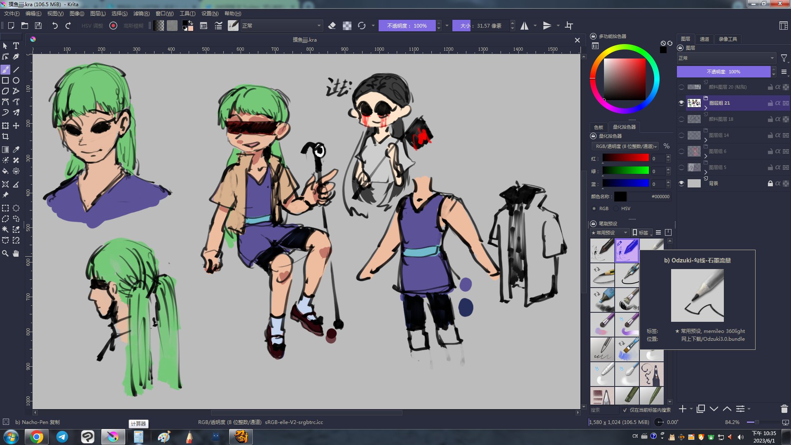Screen dimensions: 791x445
Task: Select the Text tool in toolbox
Action: pos(16,46)
